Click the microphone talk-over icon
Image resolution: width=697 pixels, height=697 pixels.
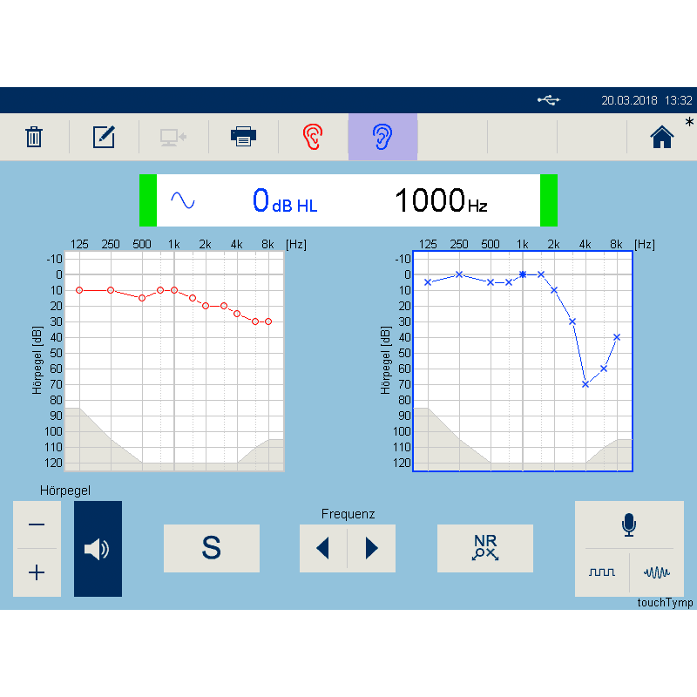click(629, 524)
